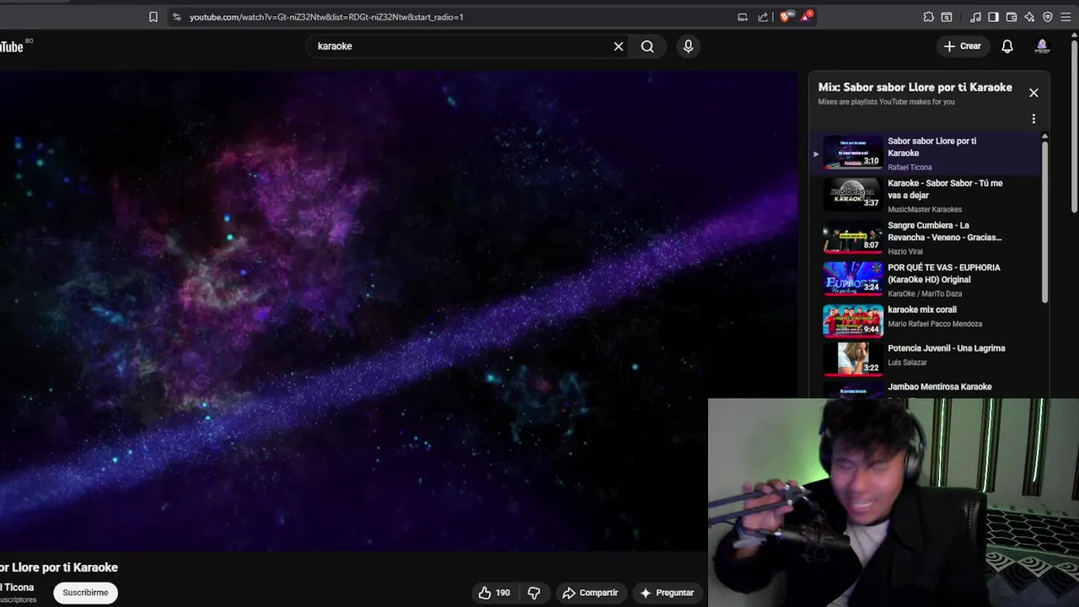Click 'Hazlo Viral' channel text
The height and width of the screenshot is (607, 1079).
(905, 251)
